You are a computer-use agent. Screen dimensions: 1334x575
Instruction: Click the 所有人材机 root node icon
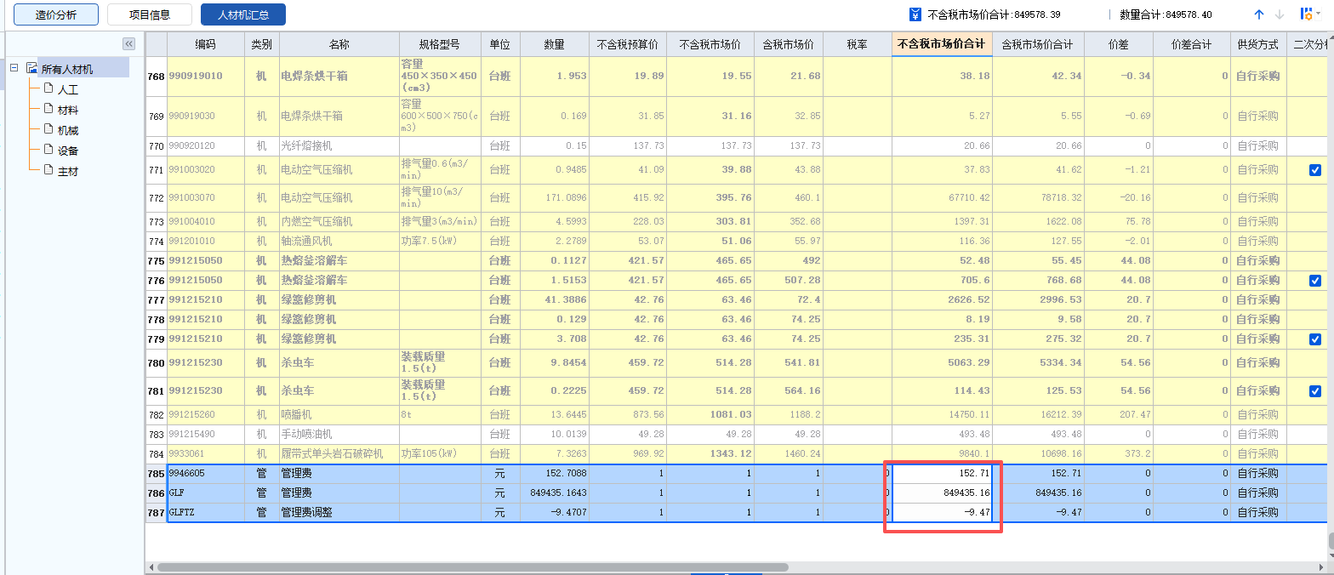[x=31, y=68]
